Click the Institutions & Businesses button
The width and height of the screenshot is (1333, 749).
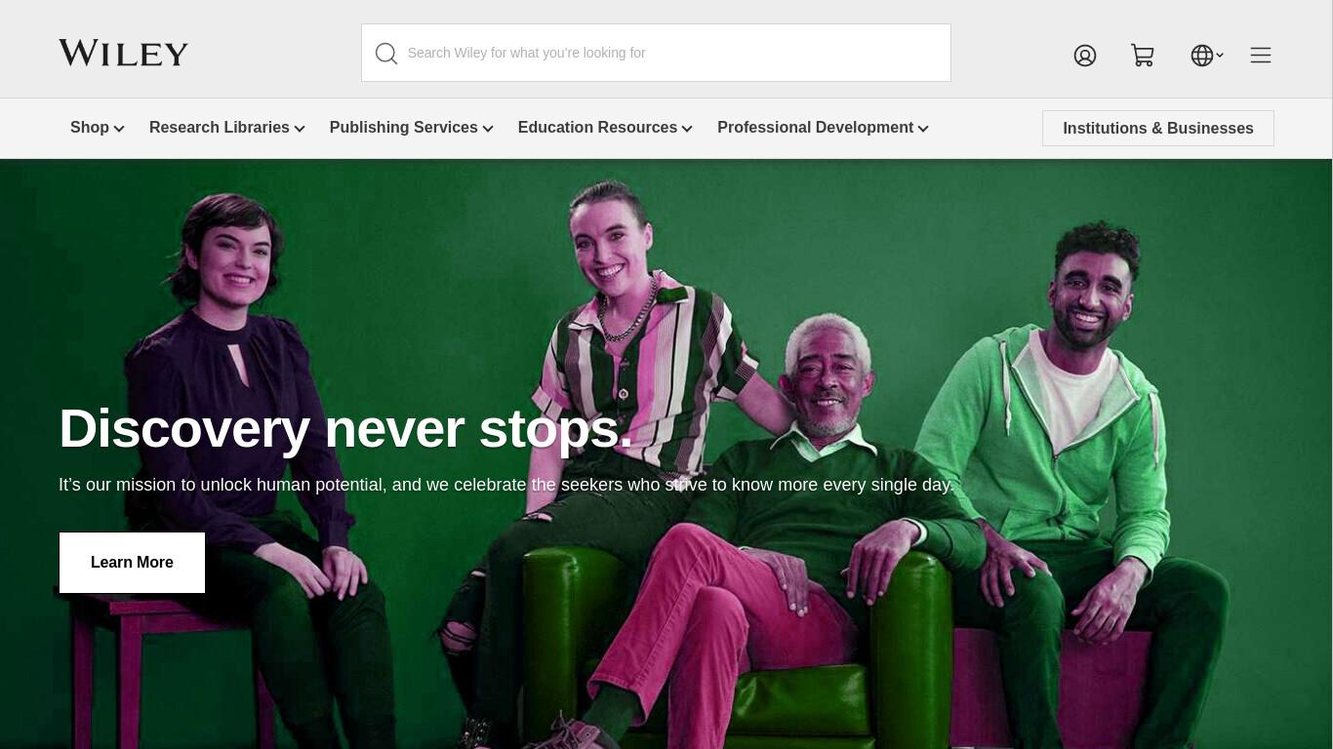[x=1158, y=129]
